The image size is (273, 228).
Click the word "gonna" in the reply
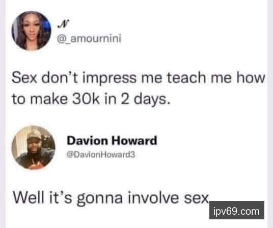(100, 199)
